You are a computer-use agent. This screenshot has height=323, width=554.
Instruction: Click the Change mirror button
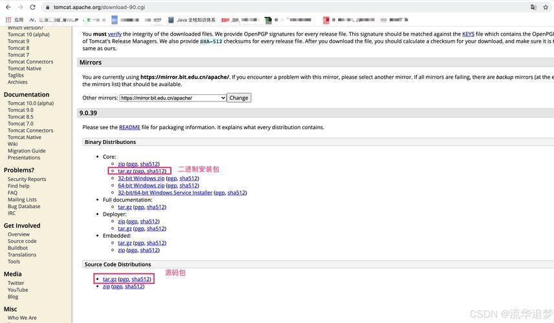239,98
